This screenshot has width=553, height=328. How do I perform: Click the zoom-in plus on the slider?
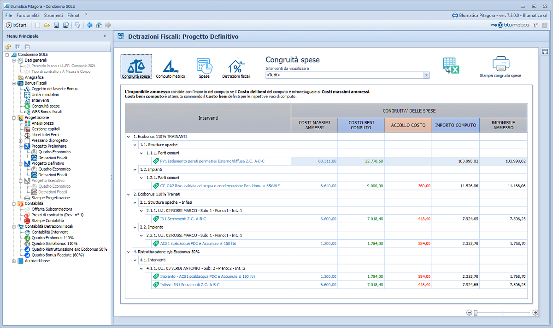tap(535, 313)
